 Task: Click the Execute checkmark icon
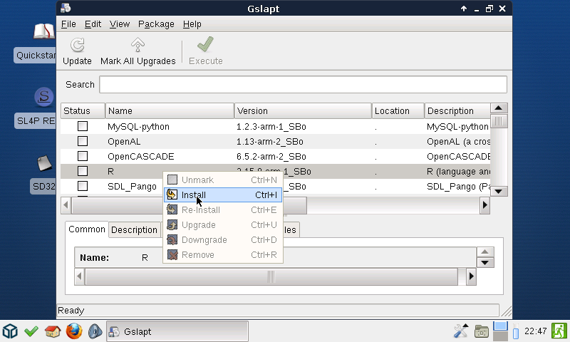[x=205, y=45]
